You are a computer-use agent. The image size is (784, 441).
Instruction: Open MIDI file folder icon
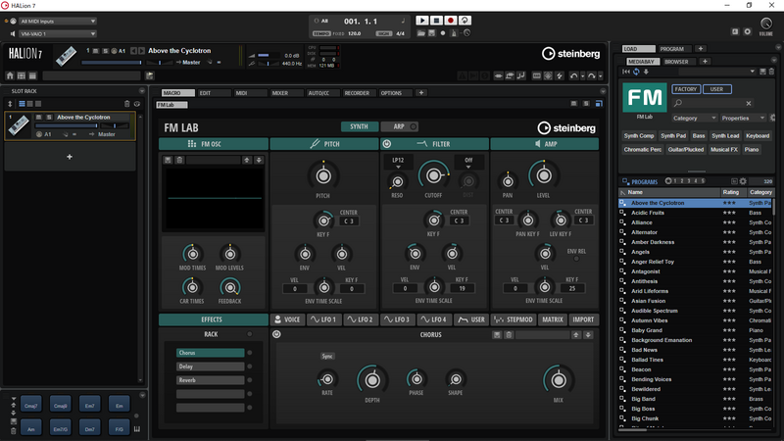click(421, 33)
